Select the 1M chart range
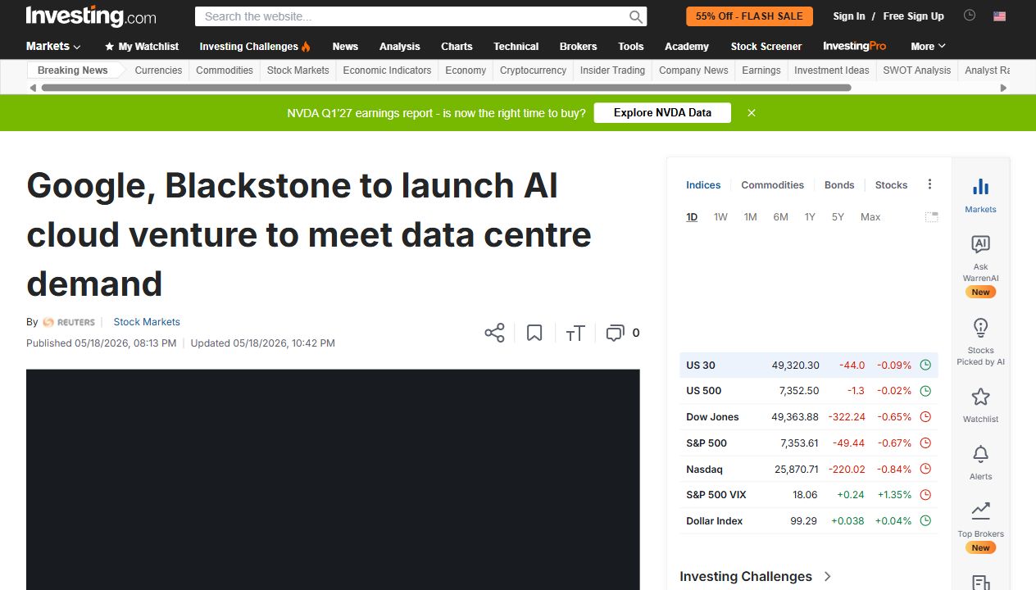The width and height of the screenshot is (1036, 590). pyautogui.click(x=750, y=217)
